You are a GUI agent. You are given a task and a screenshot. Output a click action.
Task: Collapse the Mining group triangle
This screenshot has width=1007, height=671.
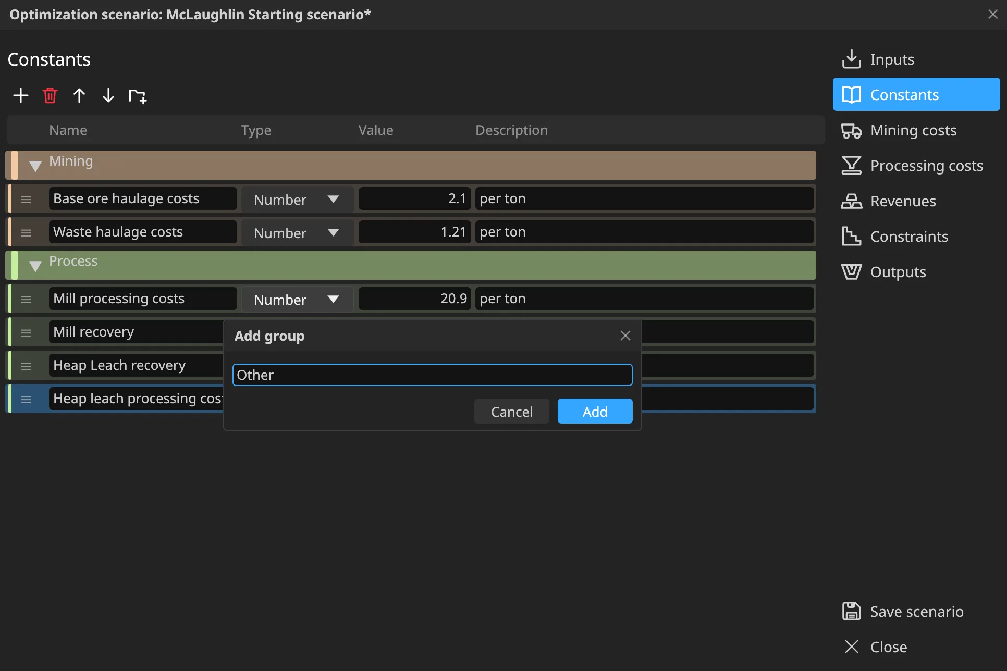(35, 166)
